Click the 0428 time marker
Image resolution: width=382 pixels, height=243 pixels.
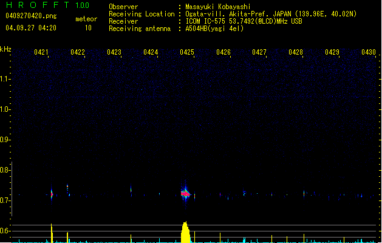tap(296, 52)
